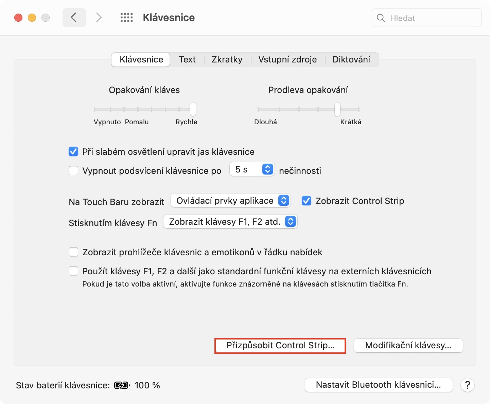This screenshot has height=404, width=490.
Task: Click the yellow minimize window button
Action: (x=32, y=18)
